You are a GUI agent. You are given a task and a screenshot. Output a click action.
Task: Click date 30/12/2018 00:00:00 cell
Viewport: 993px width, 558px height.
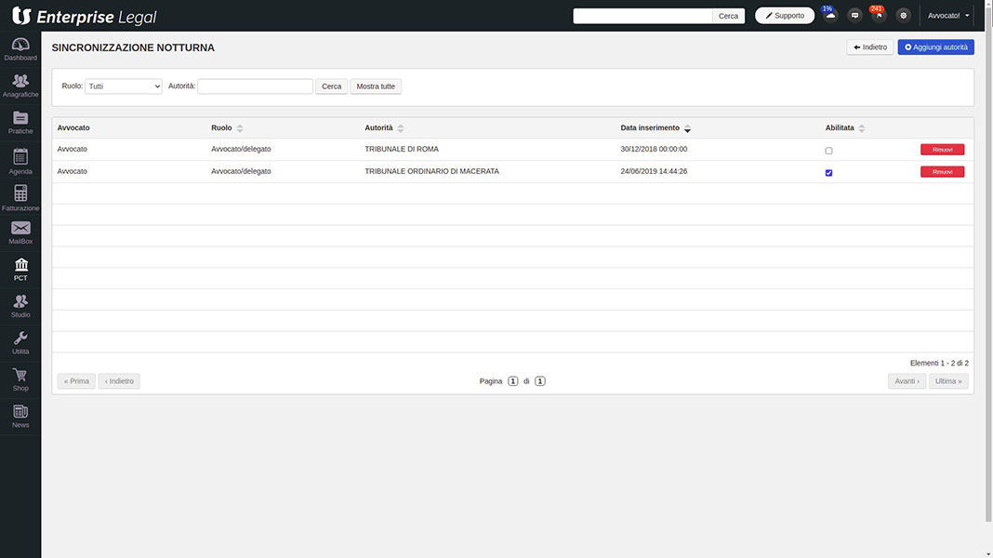point(654,150)
